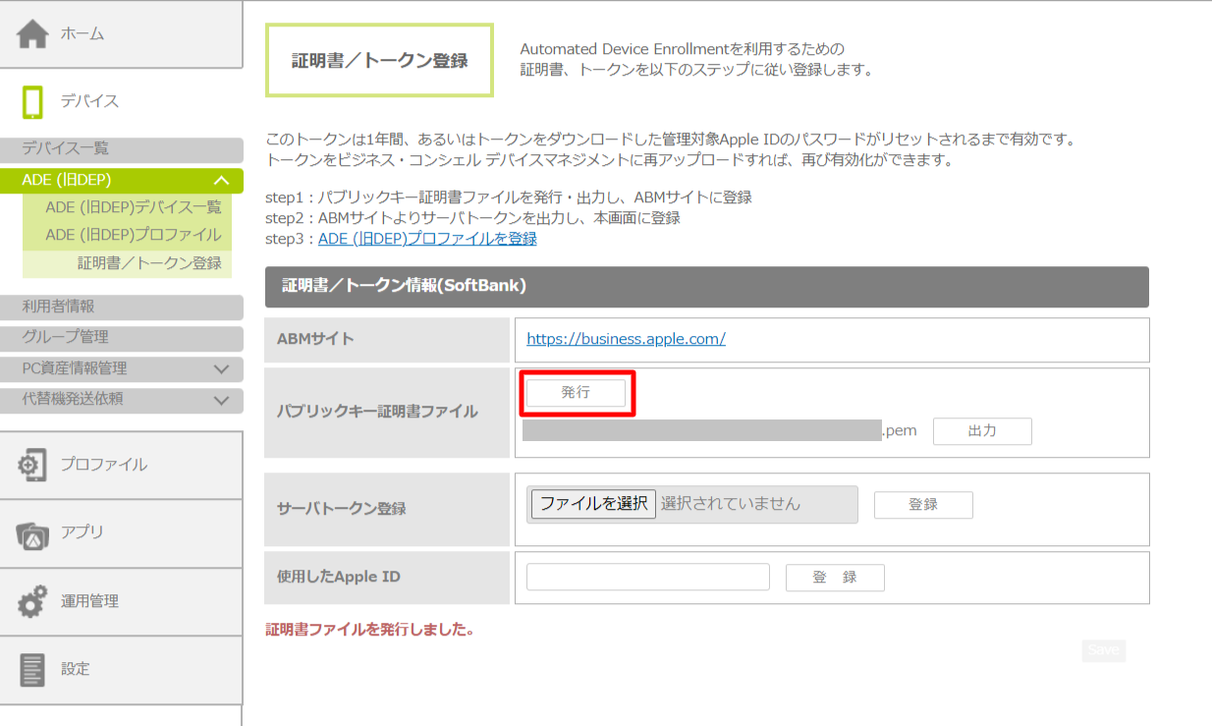The image size is (1212, 726).
Task: Open the Profile gear-document icon
Action: 32,465
